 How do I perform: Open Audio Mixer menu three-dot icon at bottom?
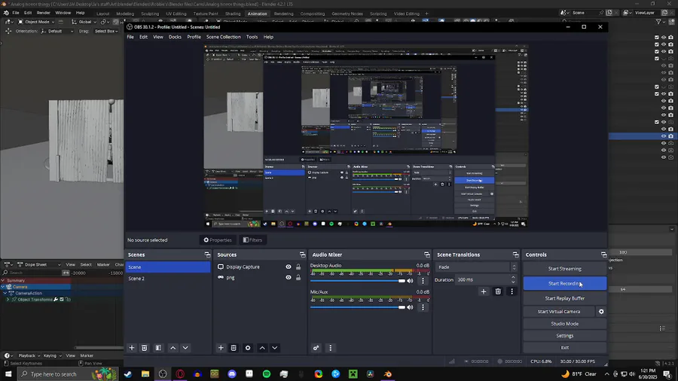click(331, 348)
